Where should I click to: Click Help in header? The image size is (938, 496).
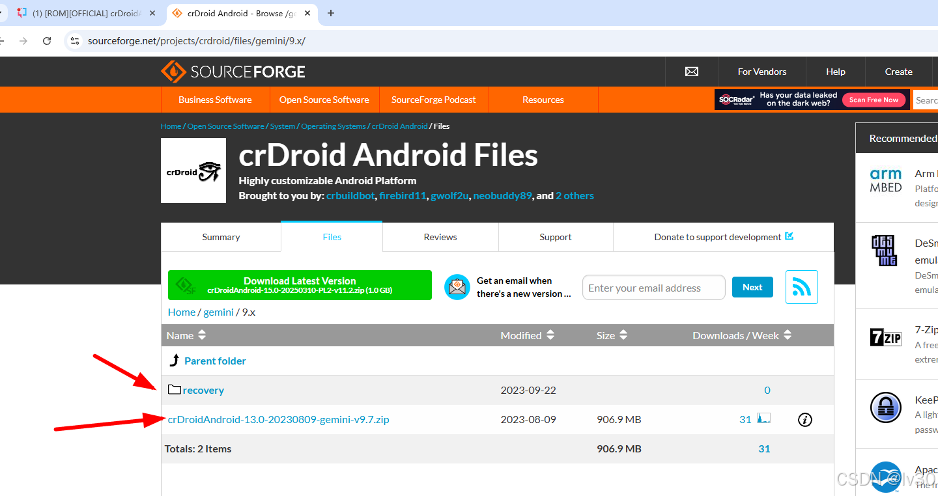(x=836, y=72)
